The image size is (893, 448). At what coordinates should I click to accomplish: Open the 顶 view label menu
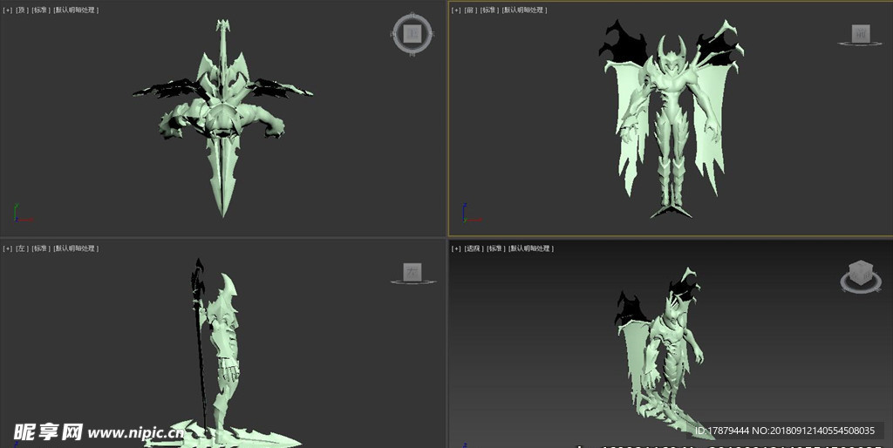click(x=22, y=10)
